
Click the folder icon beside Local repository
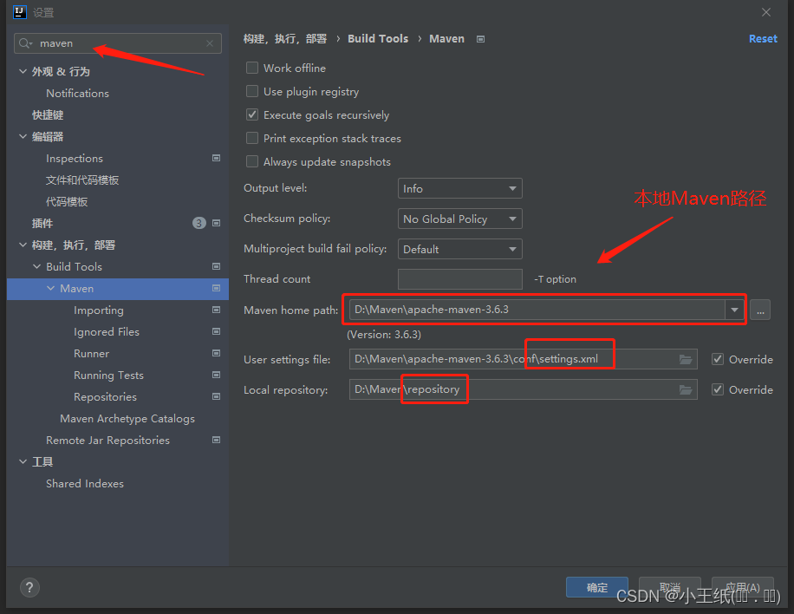pyautogui.click(x=686, y=389)
